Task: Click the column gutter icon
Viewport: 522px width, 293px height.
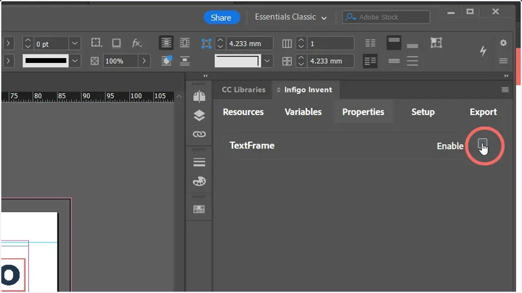Action: pyautogui.click(x=287, y=61)
